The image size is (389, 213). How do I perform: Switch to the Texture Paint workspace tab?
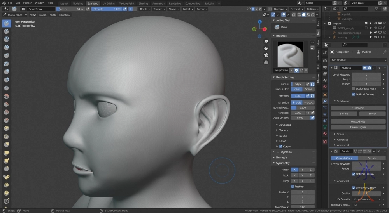tap(126, 3)
